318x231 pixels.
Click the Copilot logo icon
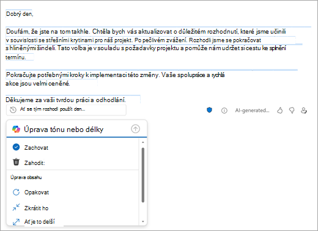[16, 129]
